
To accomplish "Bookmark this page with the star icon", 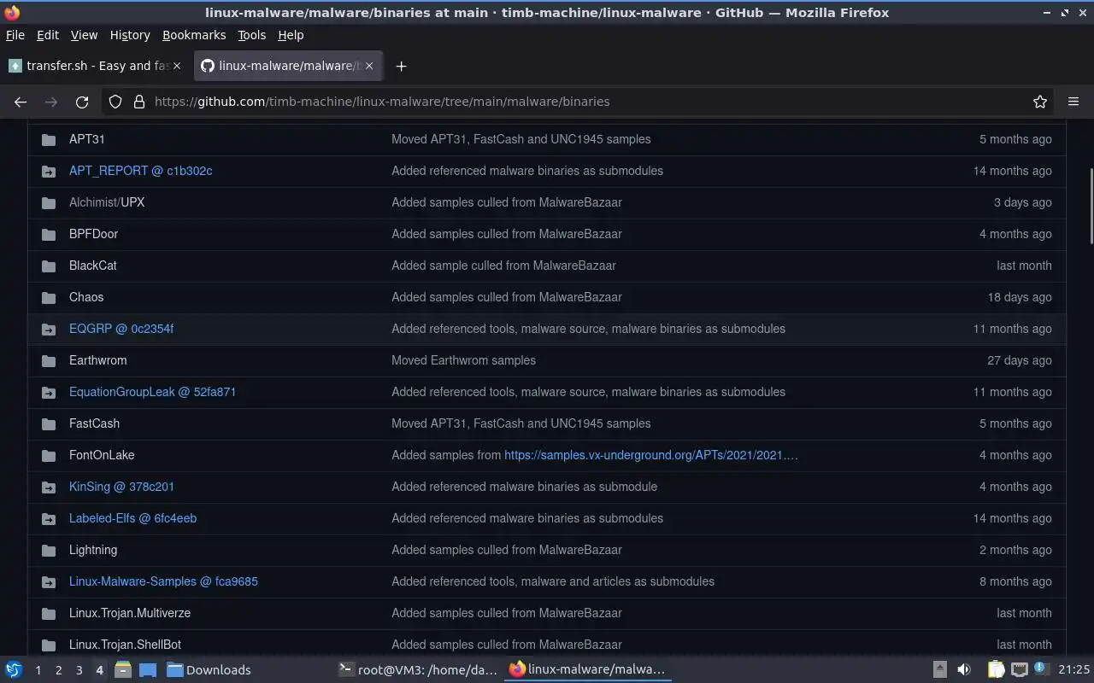I will pyautogui.click(x=1040, y=102).
